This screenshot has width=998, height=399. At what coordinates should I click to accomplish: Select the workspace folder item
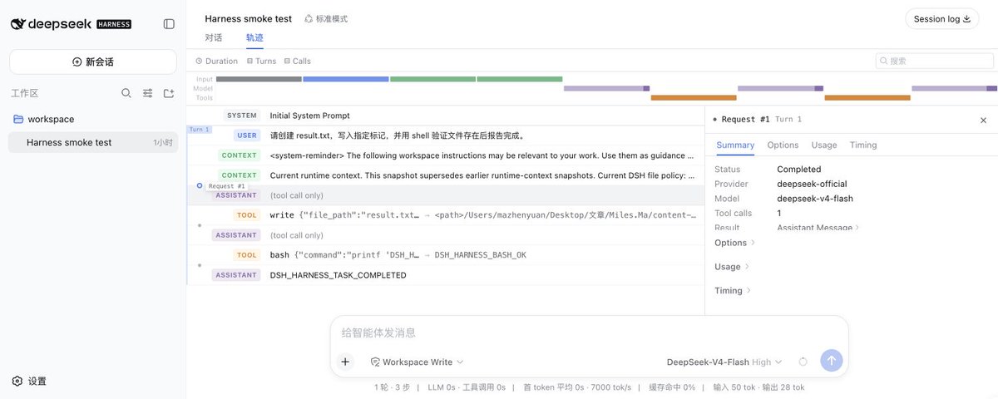click(x=93, y=119)
